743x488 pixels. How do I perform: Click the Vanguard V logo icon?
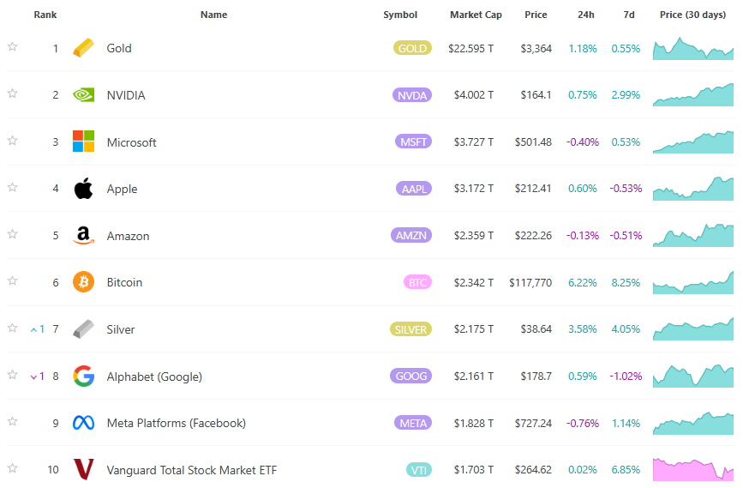tap(83, 469)
